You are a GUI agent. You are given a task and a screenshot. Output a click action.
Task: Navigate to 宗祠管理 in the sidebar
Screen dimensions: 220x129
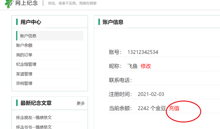click(24, 83)
